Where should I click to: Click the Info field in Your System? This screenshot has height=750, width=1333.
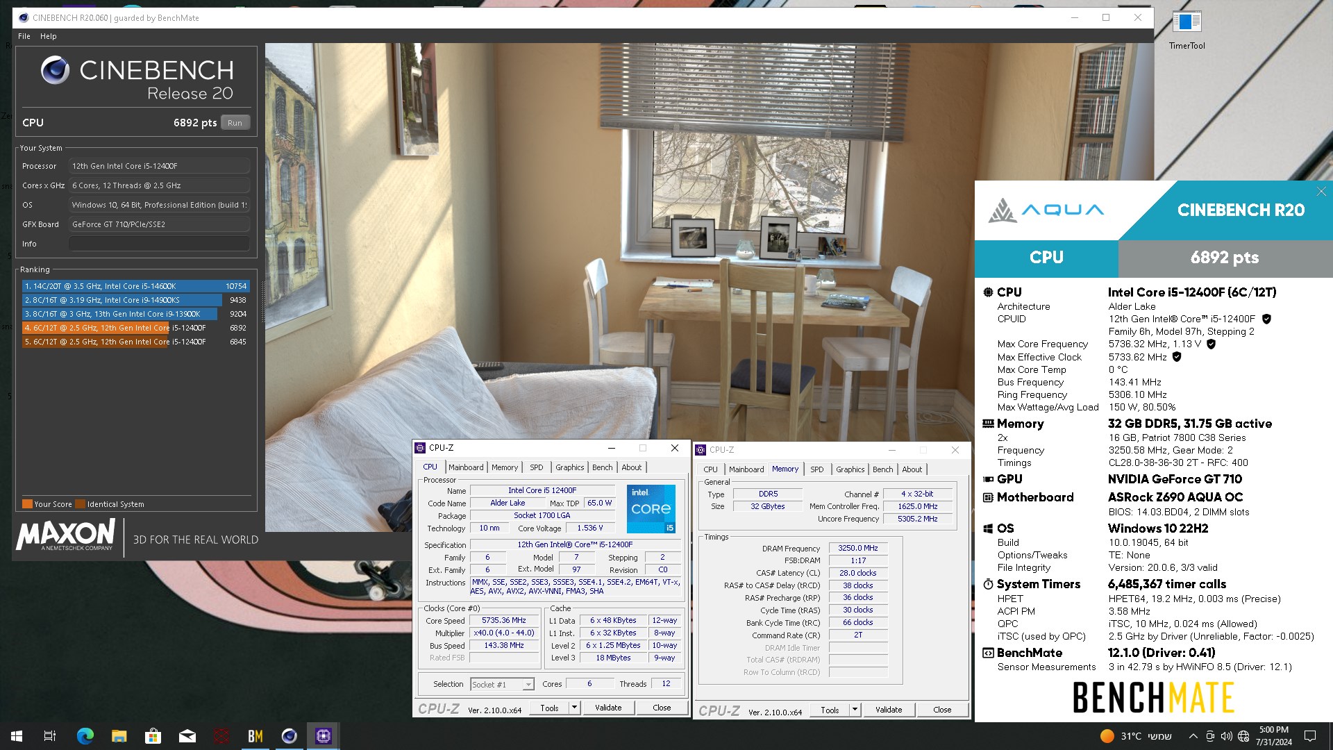[x=159, y=244]
